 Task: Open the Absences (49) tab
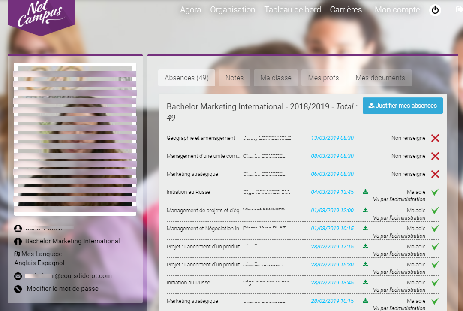pyautogui.click(x=186, y=78)
